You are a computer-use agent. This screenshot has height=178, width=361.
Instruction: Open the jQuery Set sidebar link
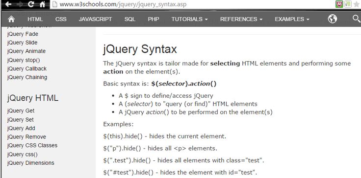[x=20, y=120]
